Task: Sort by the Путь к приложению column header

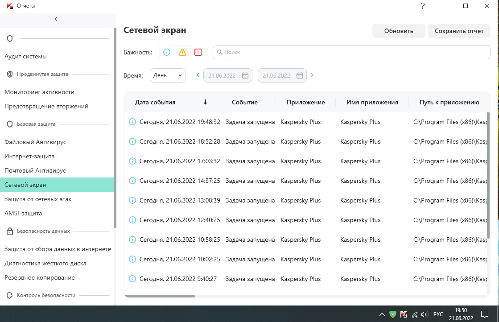Action: point(450,102)
